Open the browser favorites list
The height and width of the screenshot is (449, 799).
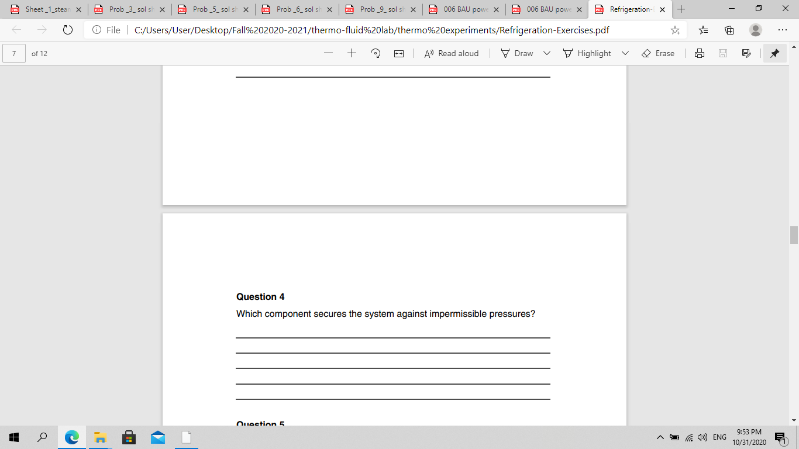703,30
